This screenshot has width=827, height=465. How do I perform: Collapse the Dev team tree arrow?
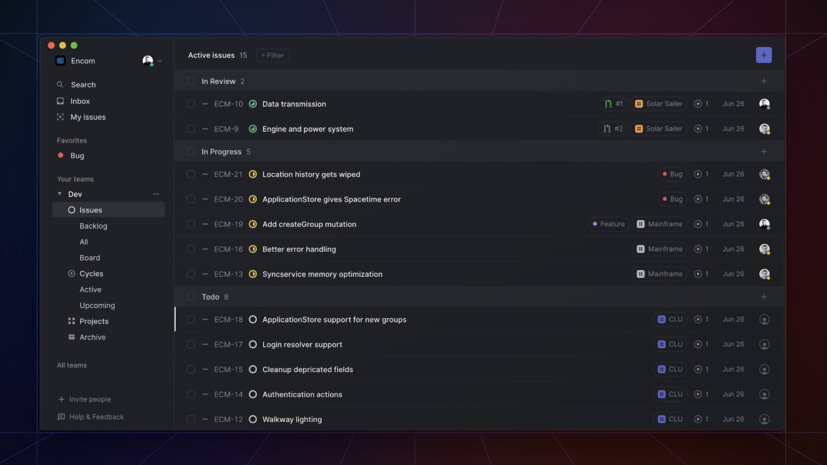point(60,194)
